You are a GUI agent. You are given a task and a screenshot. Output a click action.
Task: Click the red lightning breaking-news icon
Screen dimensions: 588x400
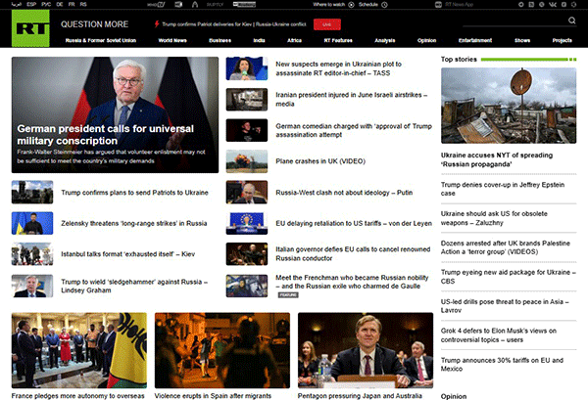[x=157, y=24]
